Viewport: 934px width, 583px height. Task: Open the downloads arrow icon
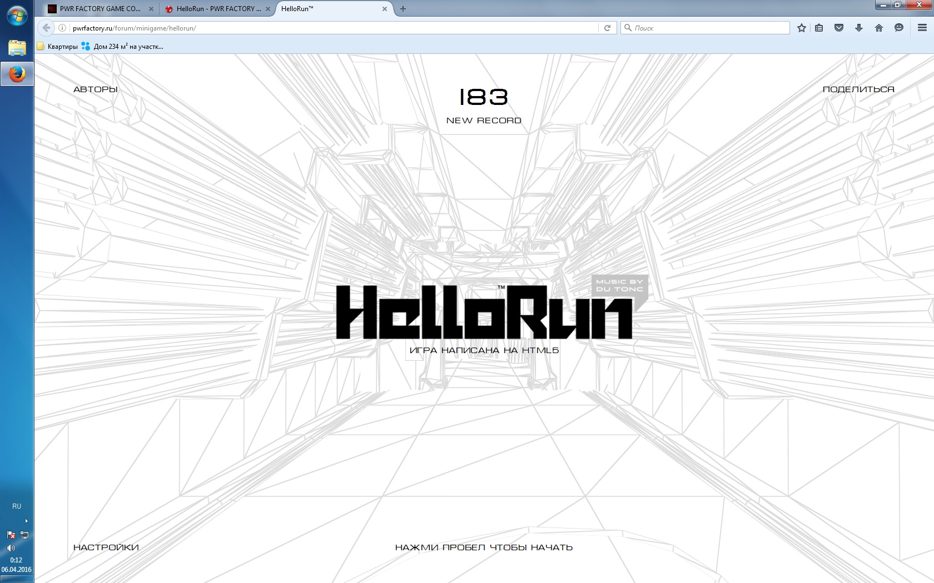click(859, 28)
